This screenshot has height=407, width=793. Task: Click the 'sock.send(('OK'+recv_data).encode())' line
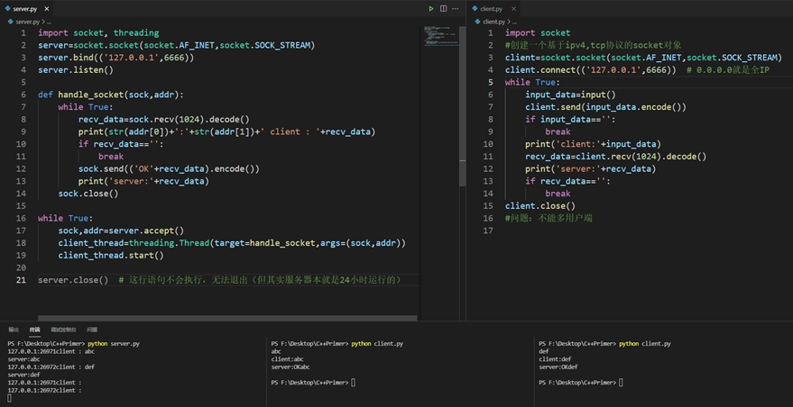coord(169,168)
